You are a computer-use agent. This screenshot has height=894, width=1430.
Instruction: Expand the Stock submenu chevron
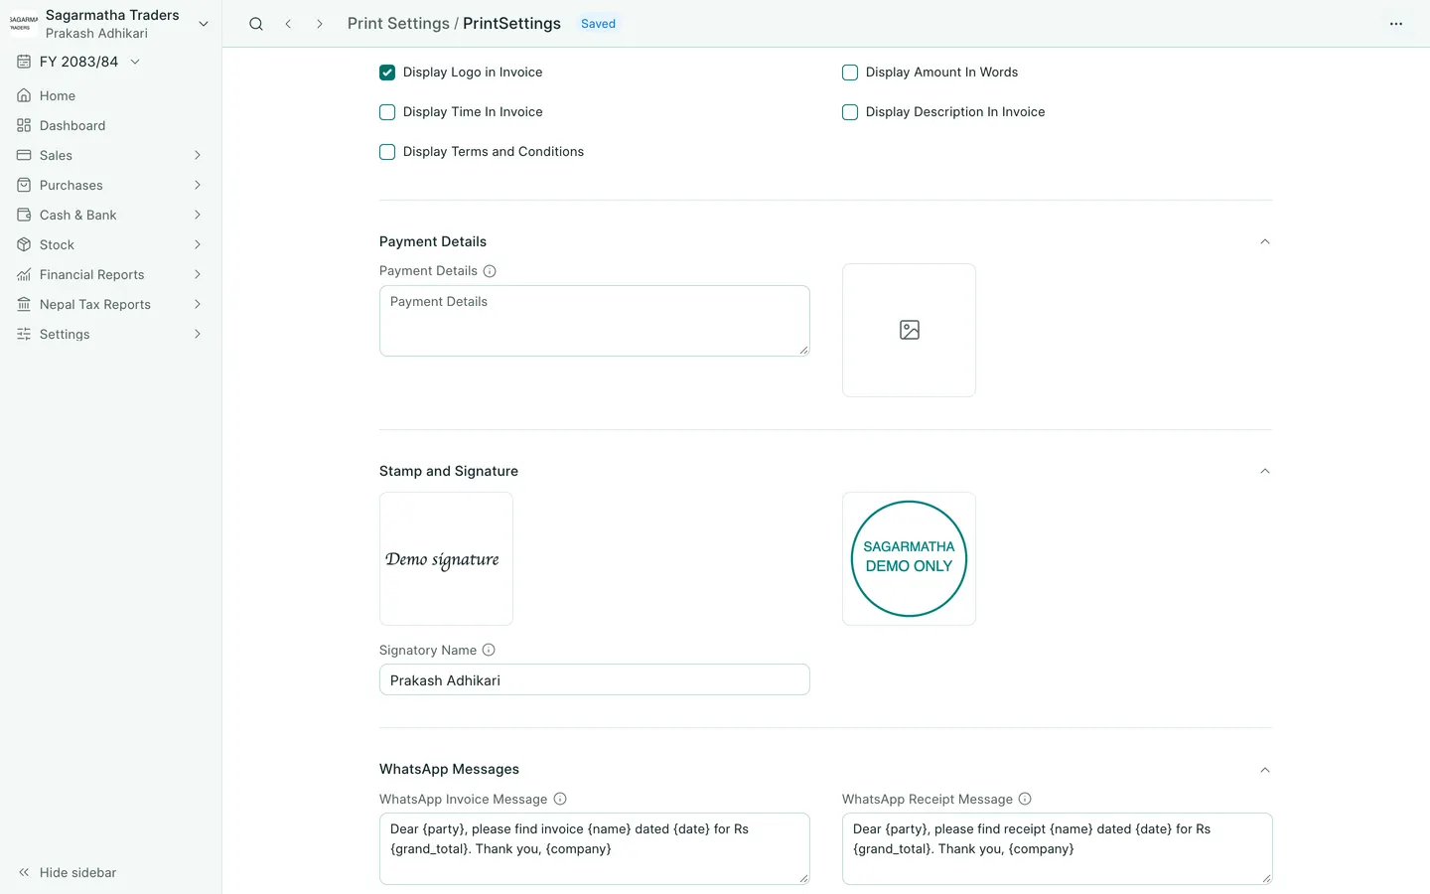[x=198, y=244]
